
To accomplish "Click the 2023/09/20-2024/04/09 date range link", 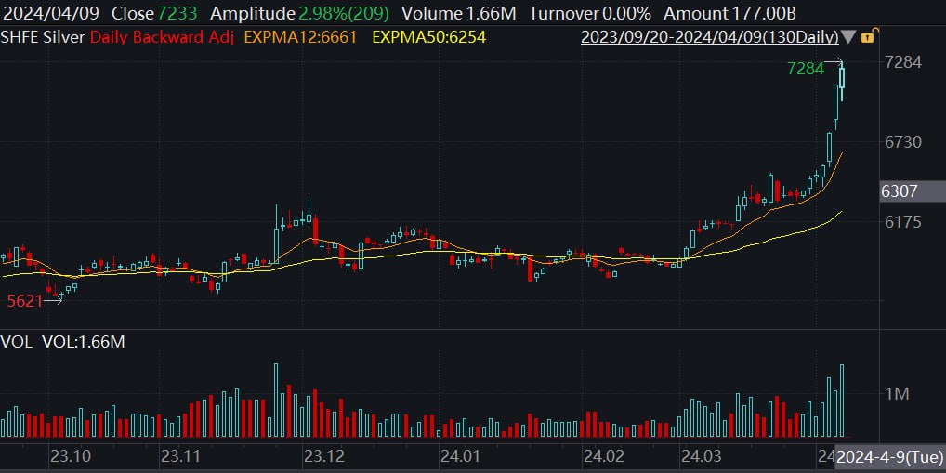I will pos(708,38).
